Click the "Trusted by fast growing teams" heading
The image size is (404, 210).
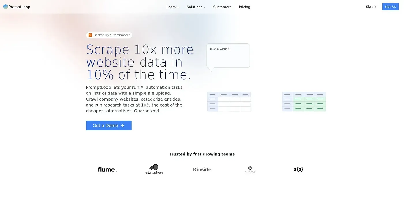[x=202, y=154]
